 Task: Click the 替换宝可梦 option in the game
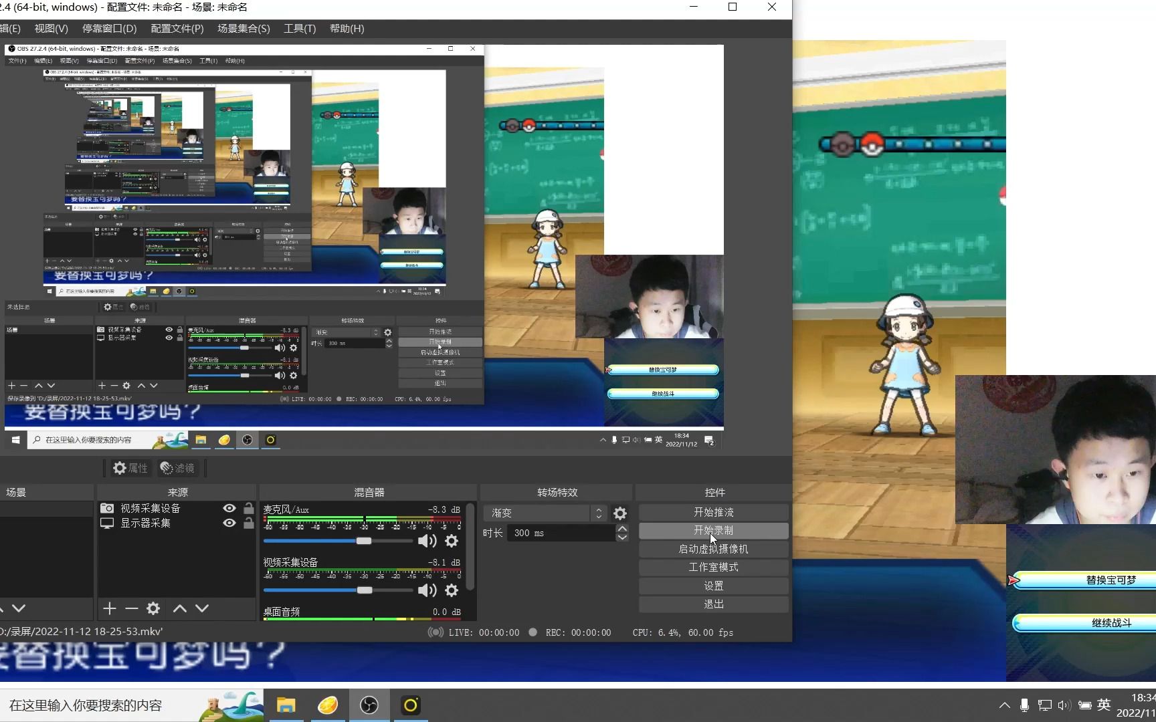pos(1085,580)
